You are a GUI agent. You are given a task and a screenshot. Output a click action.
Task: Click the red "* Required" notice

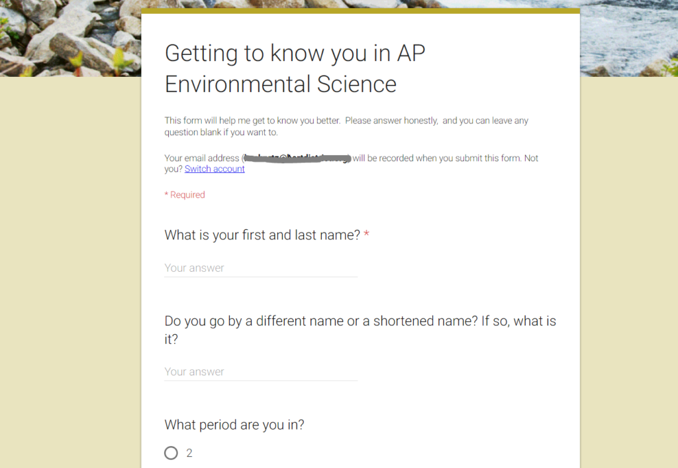(x=185, y=195)
